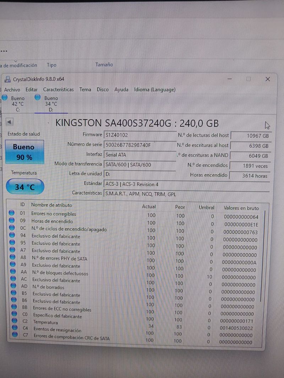
Task: Click the status dot for attribute A7
Action: (x=12, y=250)
